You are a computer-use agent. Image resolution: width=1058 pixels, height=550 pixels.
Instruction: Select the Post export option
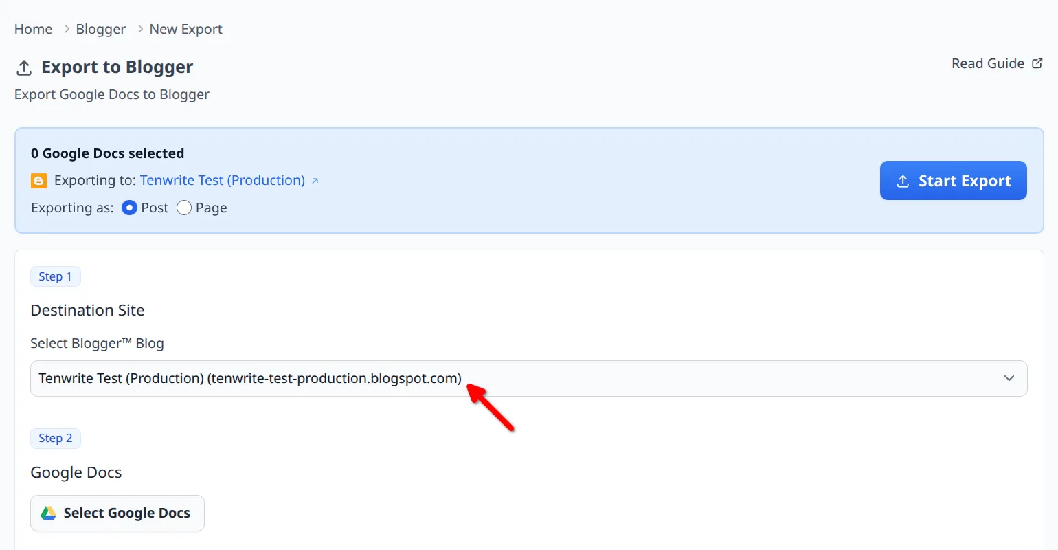(129, 207)
